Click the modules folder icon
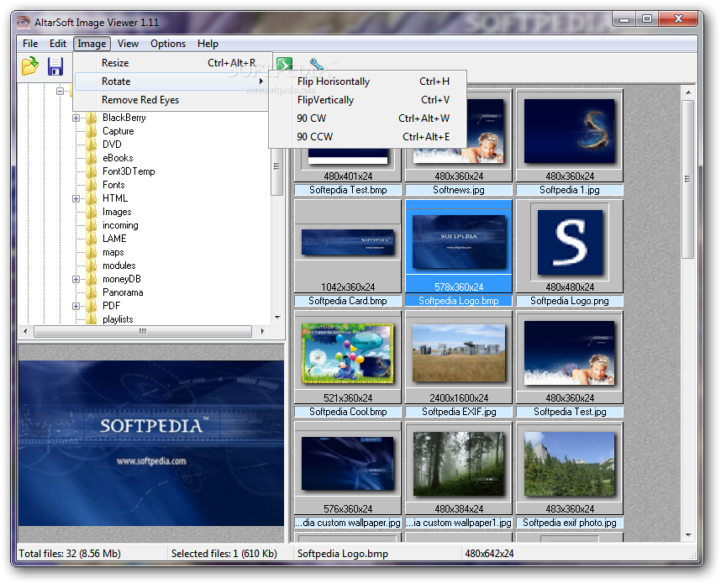This screenshot has width=721, height=584. [x=92, y=266]
